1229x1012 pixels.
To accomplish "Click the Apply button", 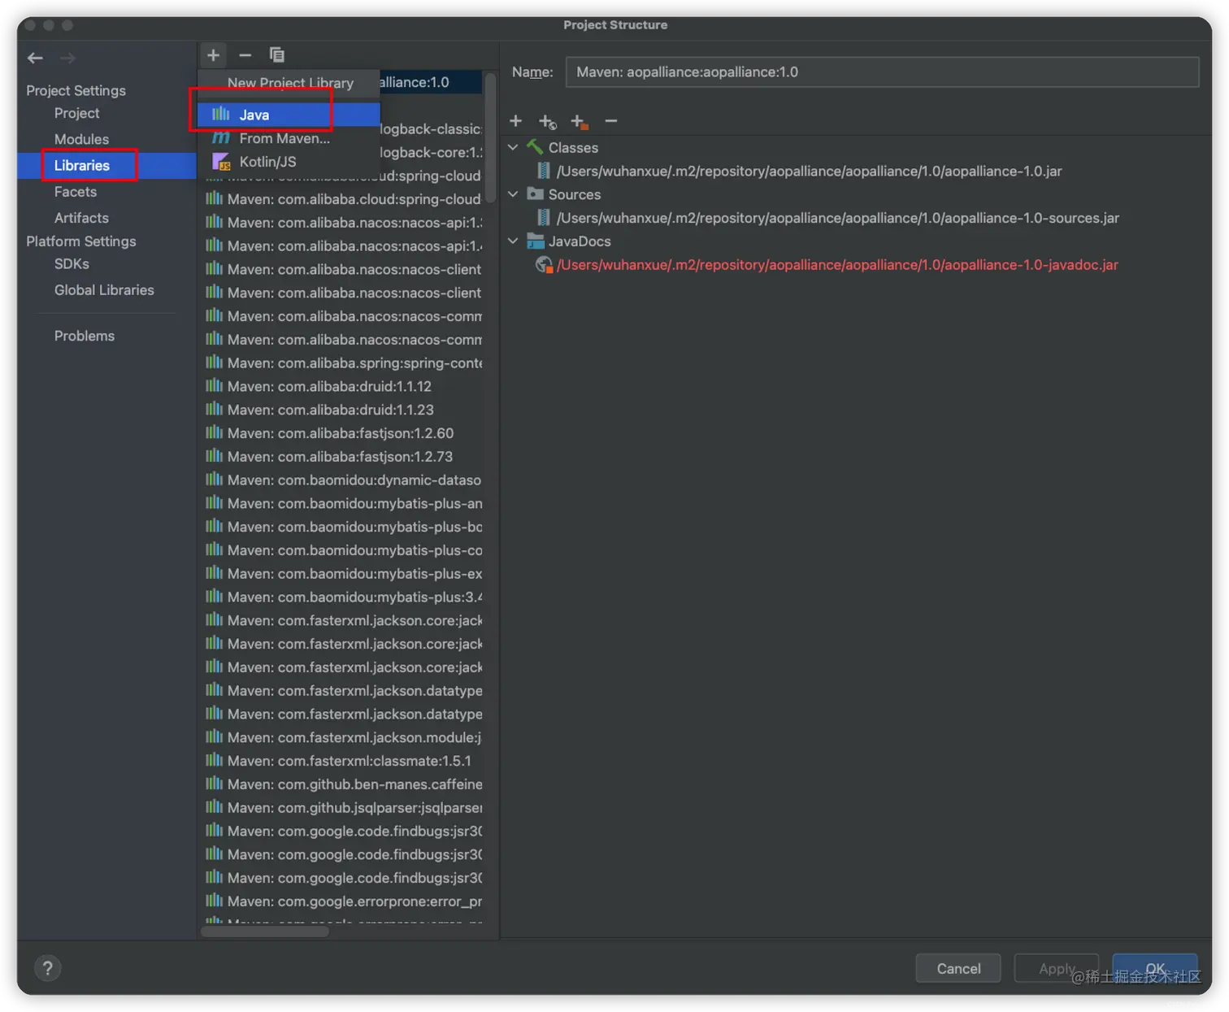I will [x=1057, y=968].
